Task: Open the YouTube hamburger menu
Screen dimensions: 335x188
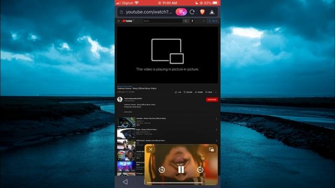Action: pyautogui.click(x=119, y=21)
